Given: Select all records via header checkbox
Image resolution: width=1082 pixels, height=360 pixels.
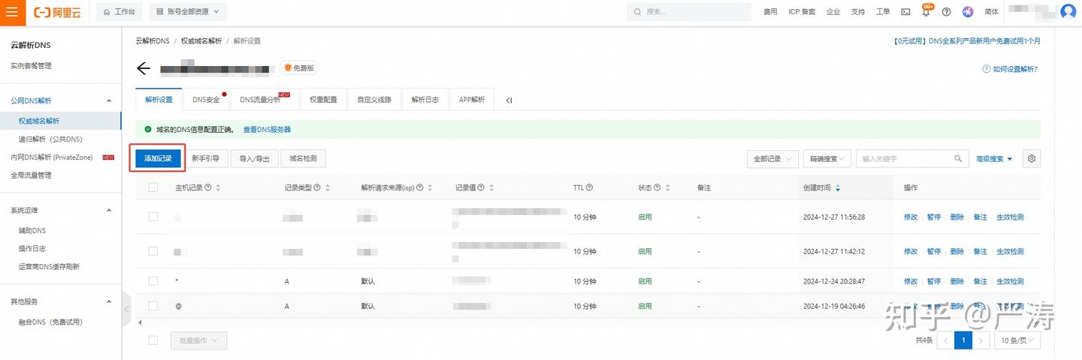Looking at the screenshot, I should [x=153, y=187].
